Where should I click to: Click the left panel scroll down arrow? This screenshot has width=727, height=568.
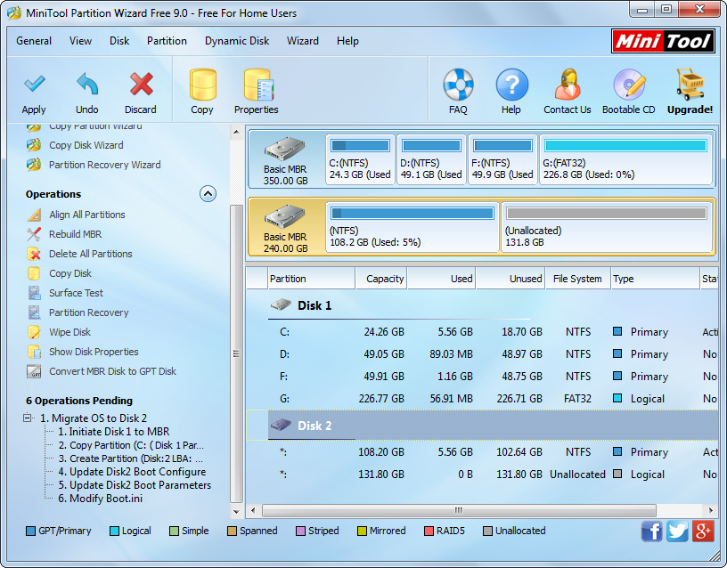[236, 512]
